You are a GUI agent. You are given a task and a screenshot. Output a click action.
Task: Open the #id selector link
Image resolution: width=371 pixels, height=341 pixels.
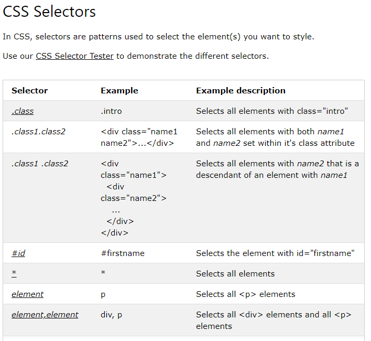[18, 253]
